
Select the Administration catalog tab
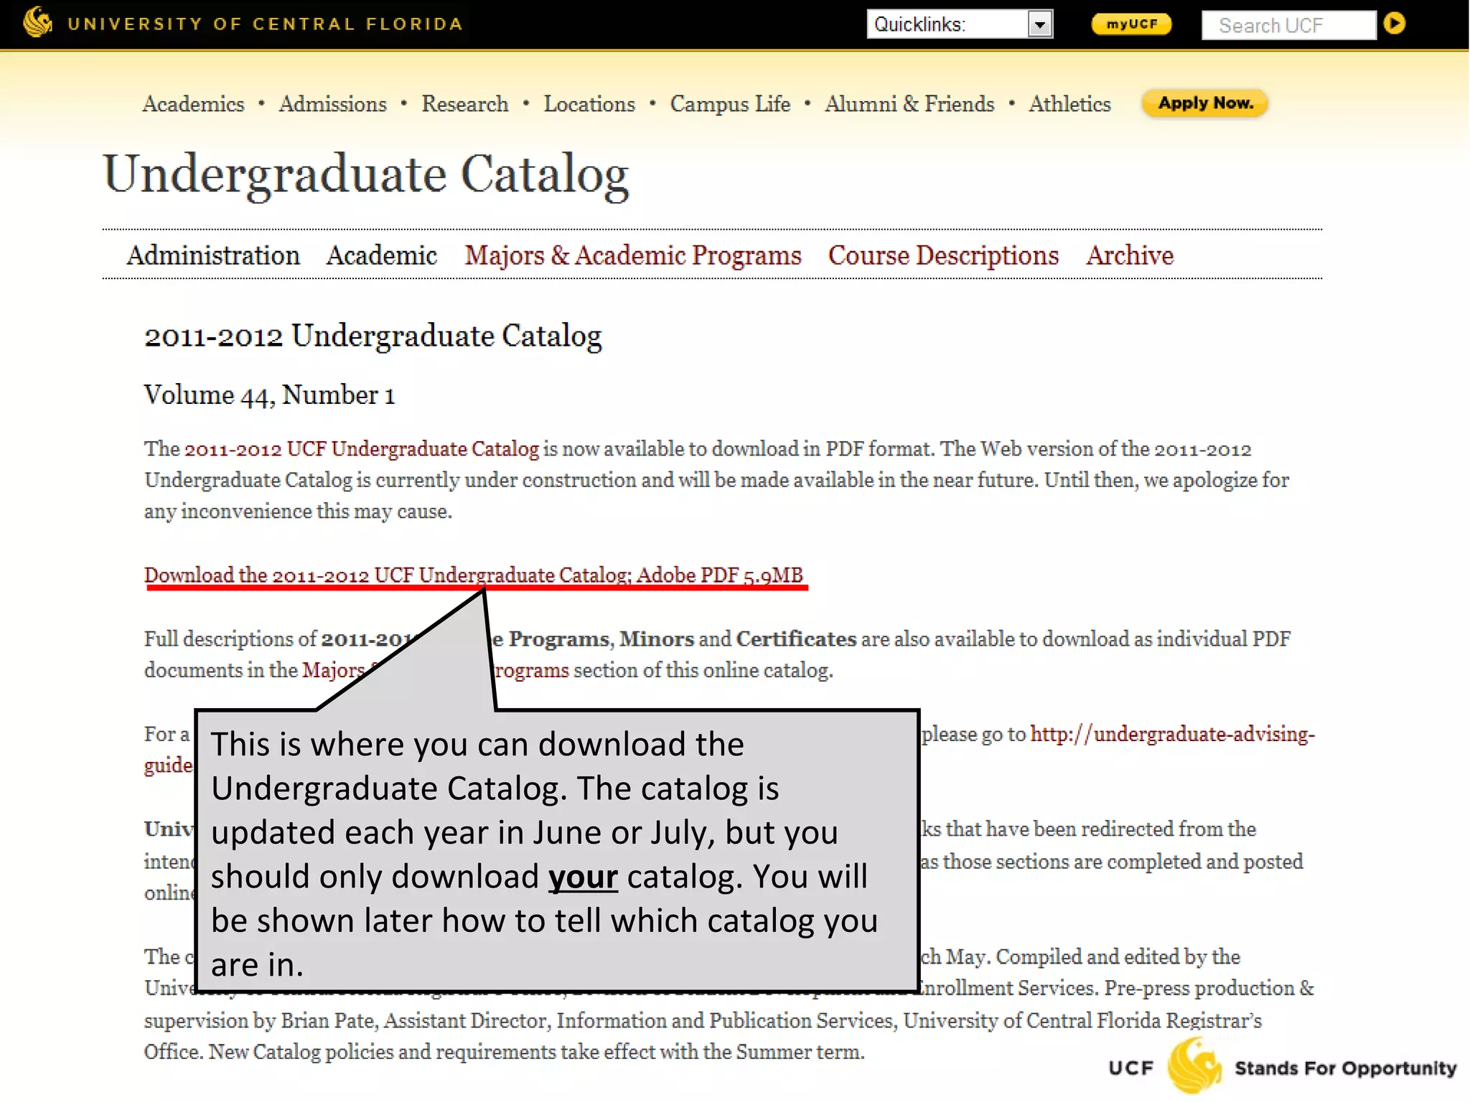[213, 255]
